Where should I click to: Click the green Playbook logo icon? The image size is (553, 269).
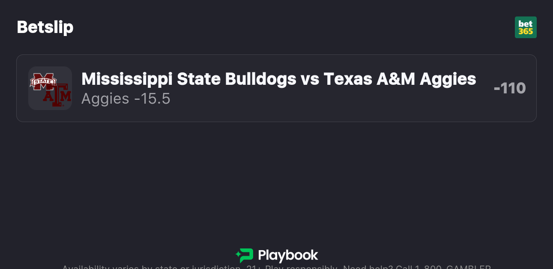(x=245, y=256)
